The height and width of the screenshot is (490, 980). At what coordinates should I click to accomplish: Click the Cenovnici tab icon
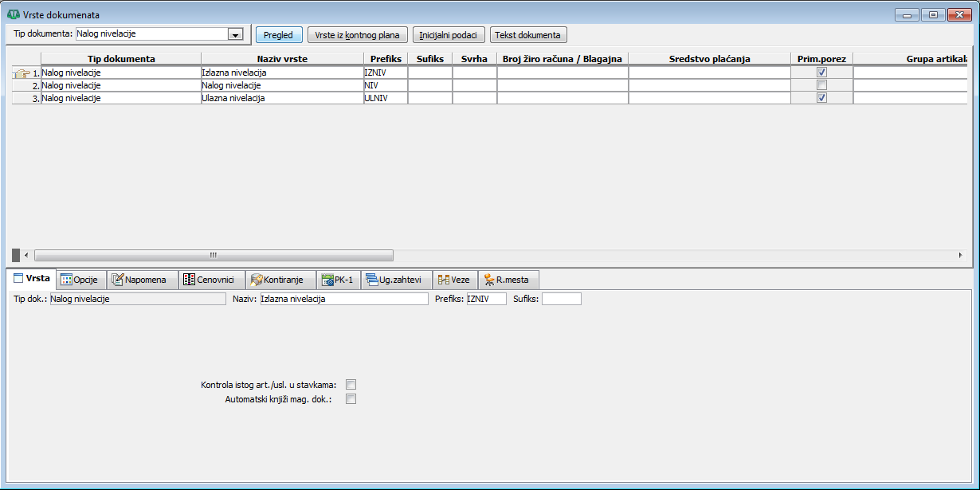point(189,280)
